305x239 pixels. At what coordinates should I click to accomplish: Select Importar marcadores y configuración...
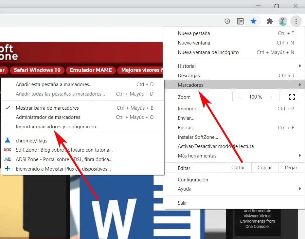click(82, 127)
